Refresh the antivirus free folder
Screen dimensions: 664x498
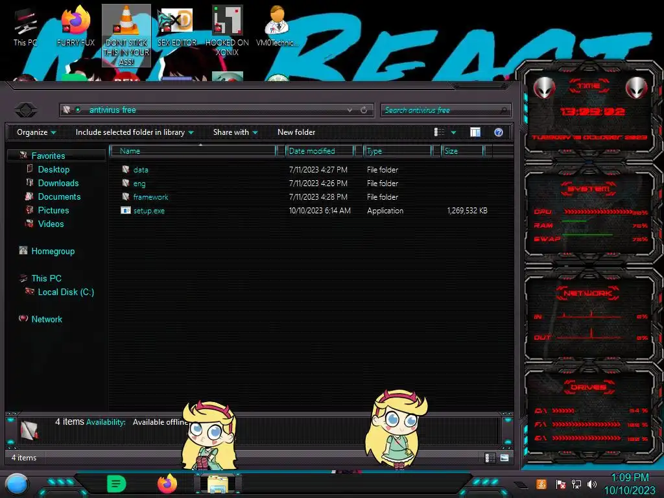(x=364, y=110)
